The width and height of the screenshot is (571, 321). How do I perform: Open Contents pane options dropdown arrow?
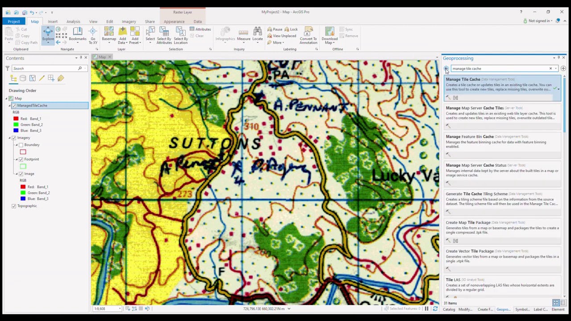[x=76, y=58]
